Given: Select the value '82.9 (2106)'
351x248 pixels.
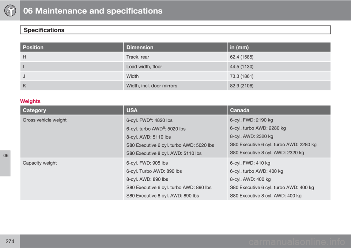Looking at the screenshot, I should point(242,86).
